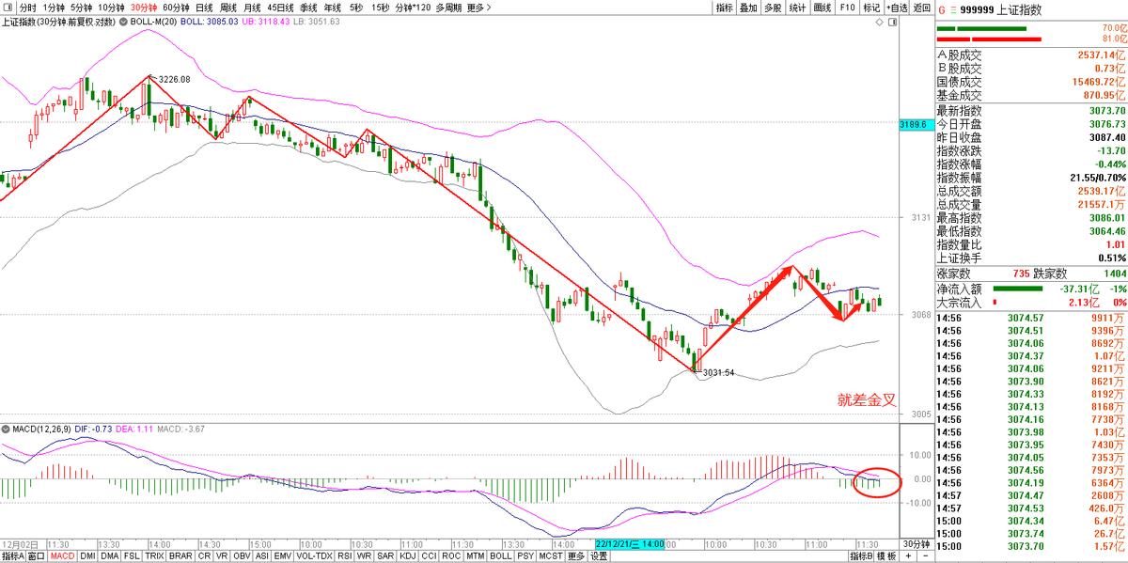Select the RSI indicator tab
Screen dimensions: 1128x563
344,555
